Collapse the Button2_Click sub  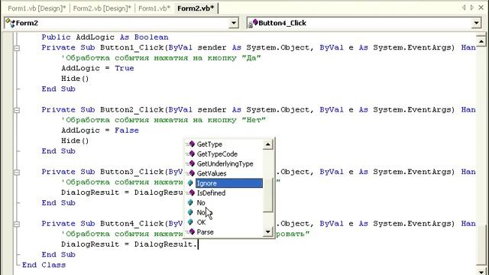pos(17,110)
